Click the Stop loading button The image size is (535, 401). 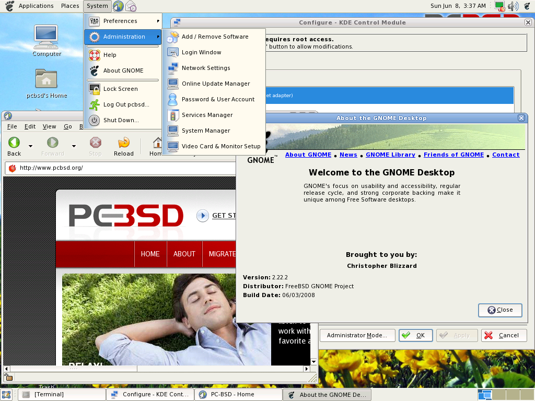pyautogui.click(x=95, y=147)
